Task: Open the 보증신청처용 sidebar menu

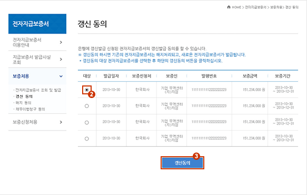Action: 37,122
